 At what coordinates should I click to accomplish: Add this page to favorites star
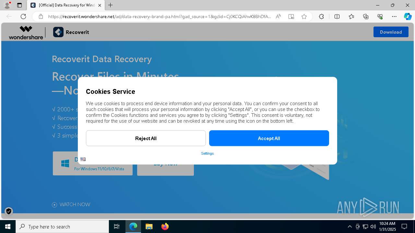(x=304, y=17)
